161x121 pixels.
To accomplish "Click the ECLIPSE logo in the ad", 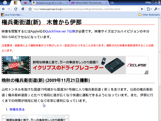I will (x=137, y=65).
